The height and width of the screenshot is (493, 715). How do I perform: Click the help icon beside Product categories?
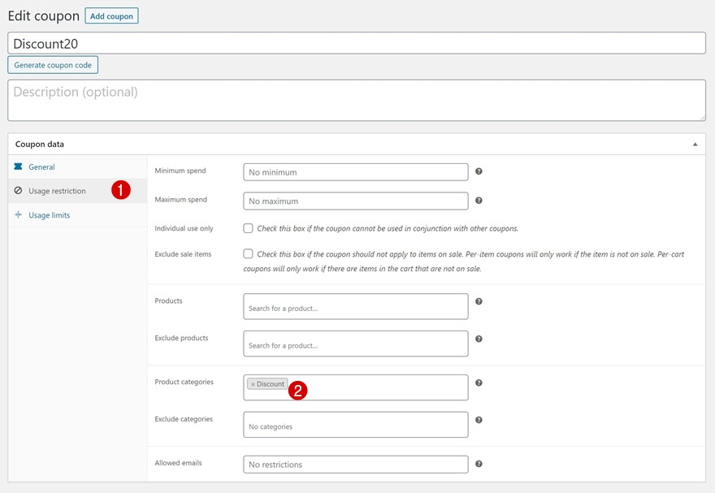point(479,383)
